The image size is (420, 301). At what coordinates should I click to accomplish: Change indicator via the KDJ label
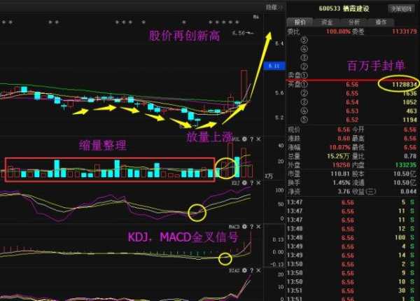click(236, 183)
